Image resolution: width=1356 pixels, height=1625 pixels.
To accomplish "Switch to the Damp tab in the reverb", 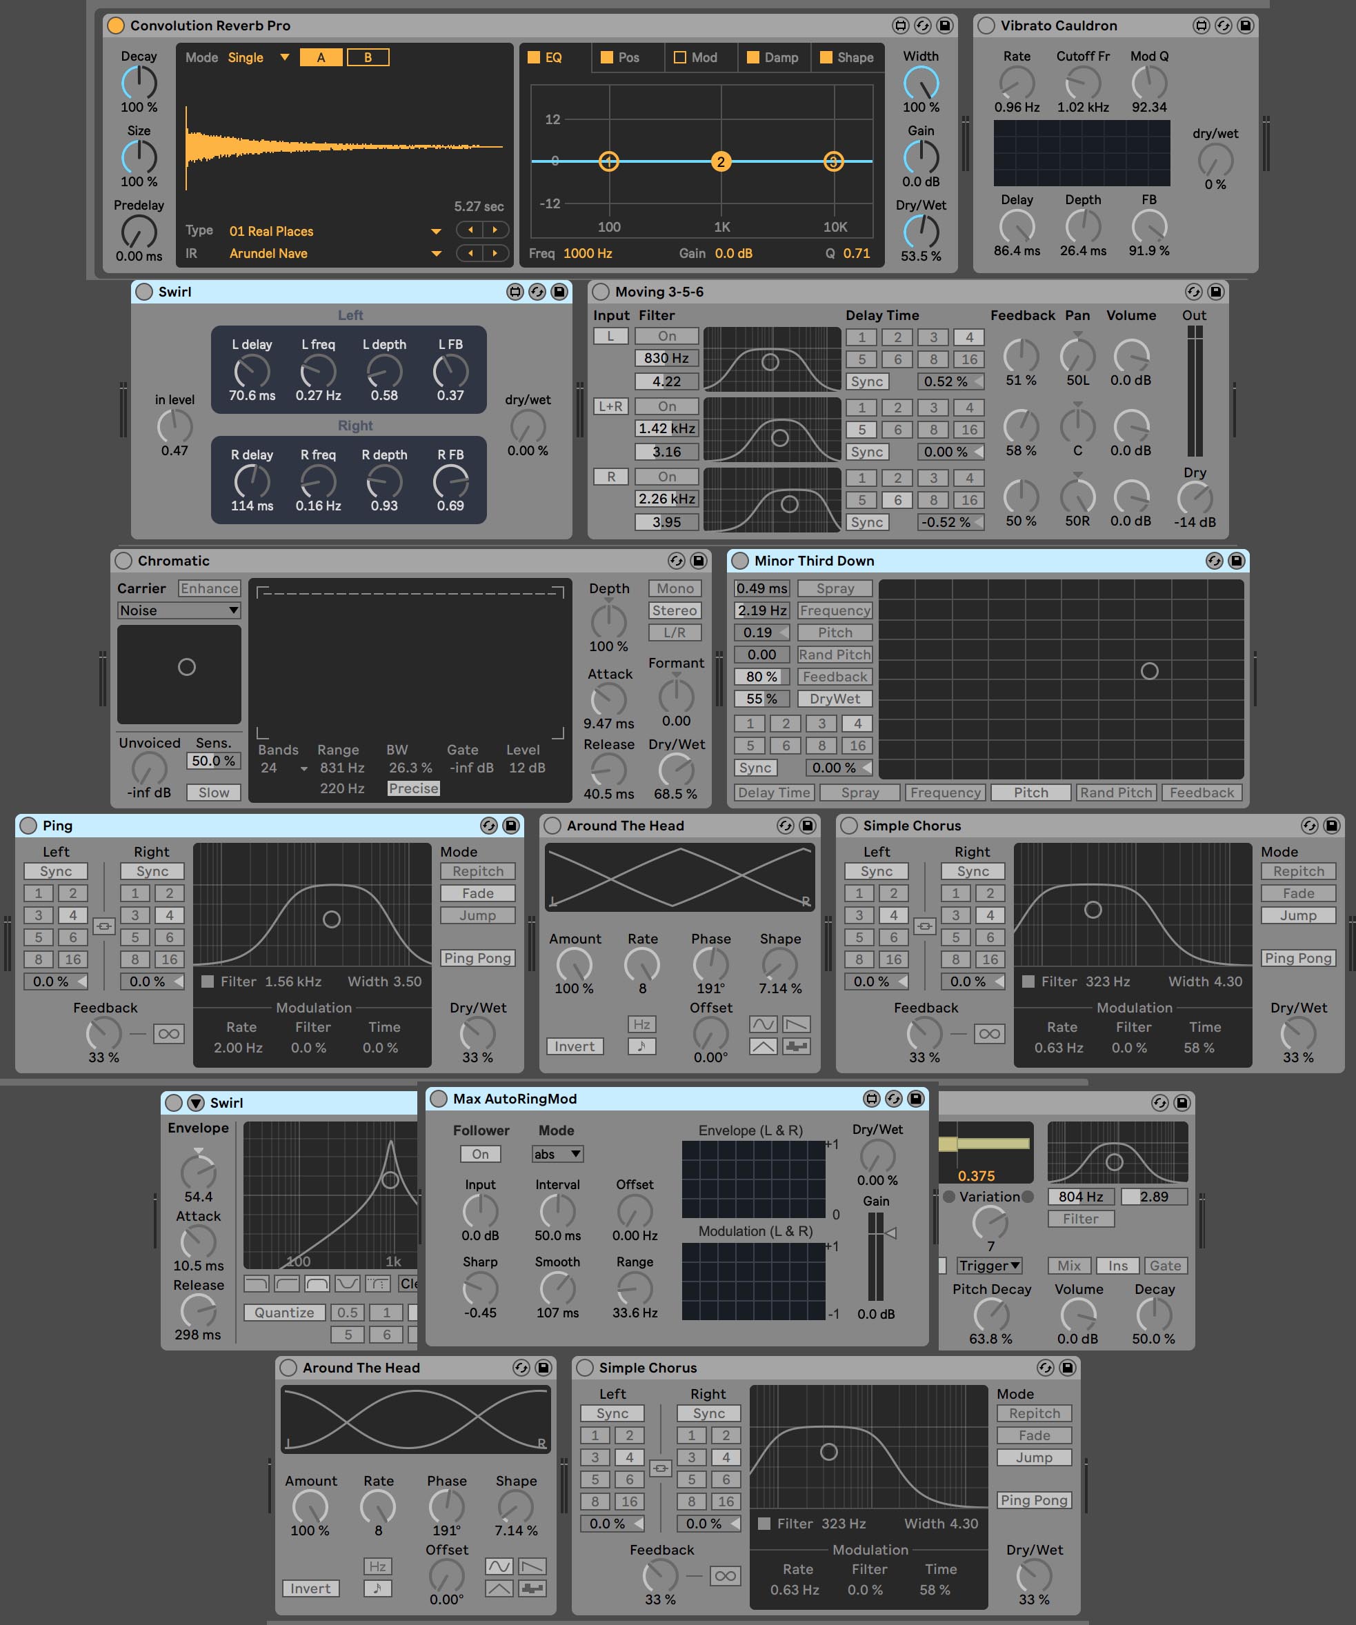I will [781, 57].
